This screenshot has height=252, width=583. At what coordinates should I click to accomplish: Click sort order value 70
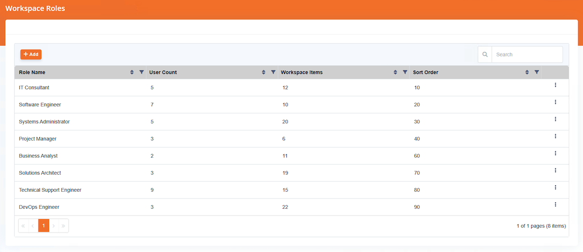(417, 173)
